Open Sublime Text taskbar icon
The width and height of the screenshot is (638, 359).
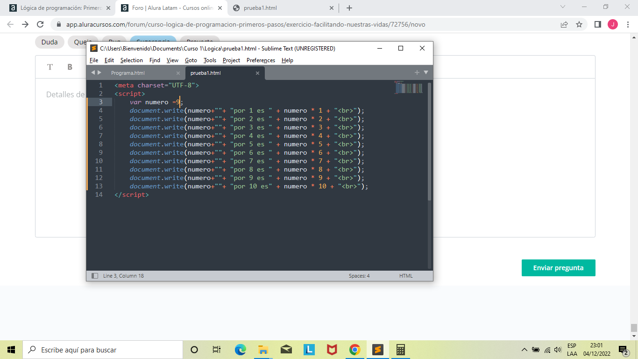[378, 350]
